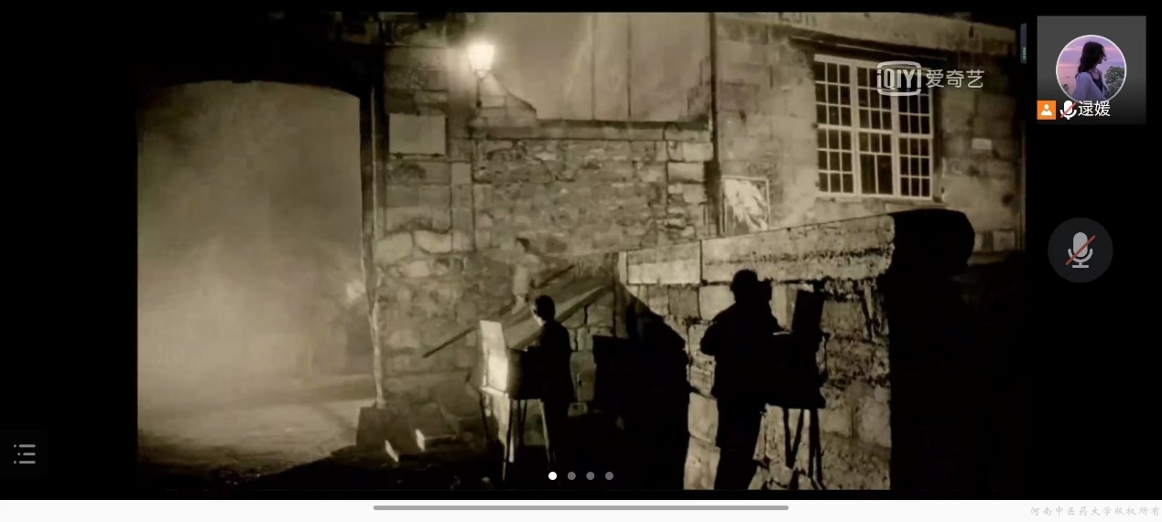Viewport: 1162px width, 522px height.
Task: Tap muted mic icon beside 逯媛
Action: pos(1067,110)
